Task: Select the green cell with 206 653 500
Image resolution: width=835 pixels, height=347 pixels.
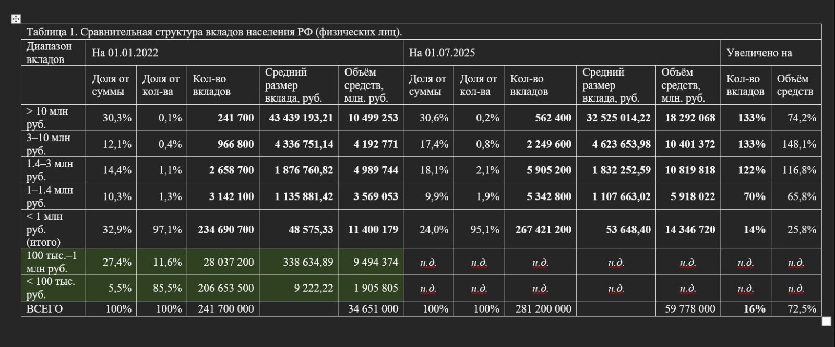Action: pos(226,288)
